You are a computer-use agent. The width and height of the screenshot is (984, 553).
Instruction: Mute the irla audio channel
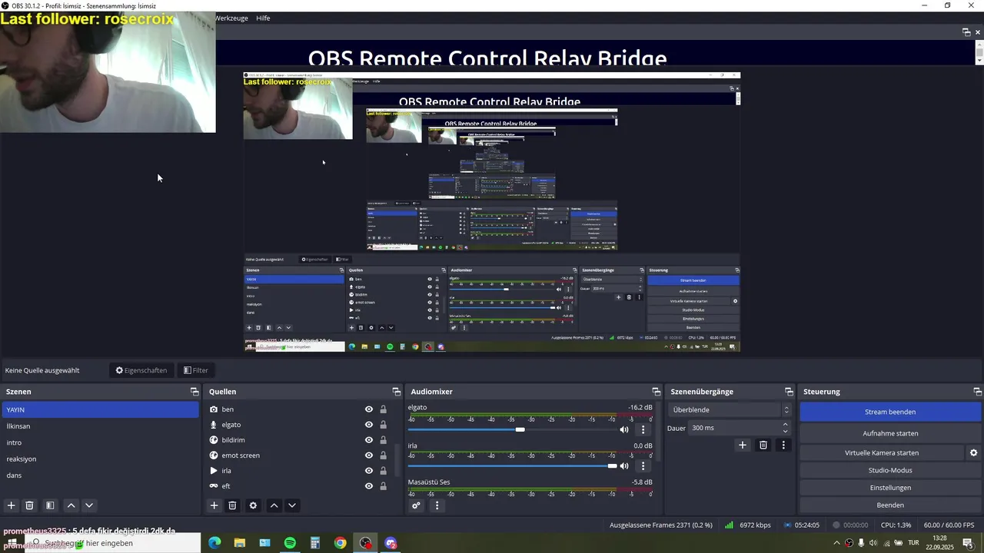point(624,465)
